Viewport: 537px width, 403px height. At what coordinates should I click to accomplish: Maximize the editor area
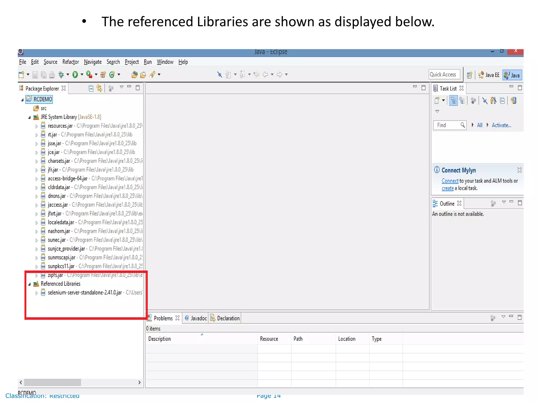[x=423, y=88]
